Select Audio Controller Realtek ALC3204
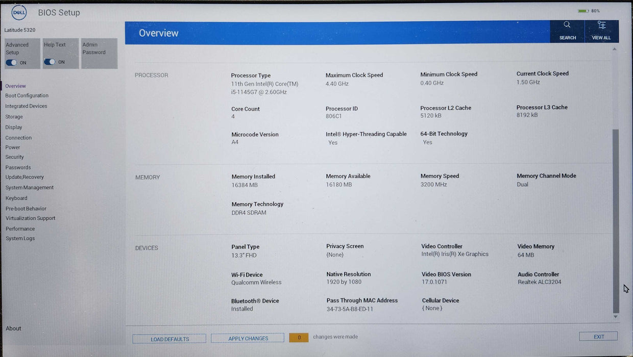The width and height of the screenshot is (633, 357). pyautogui.click(x=540, y=282)
